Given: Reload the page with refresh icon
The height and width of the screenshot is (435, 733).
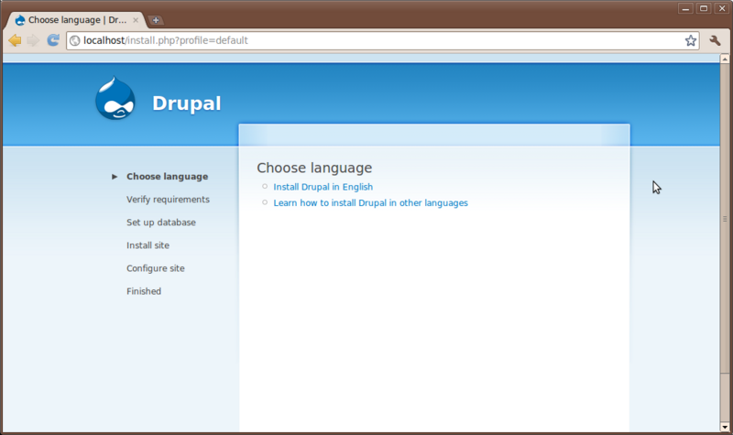Looking at the screenshot, I should tap(53, 40).
